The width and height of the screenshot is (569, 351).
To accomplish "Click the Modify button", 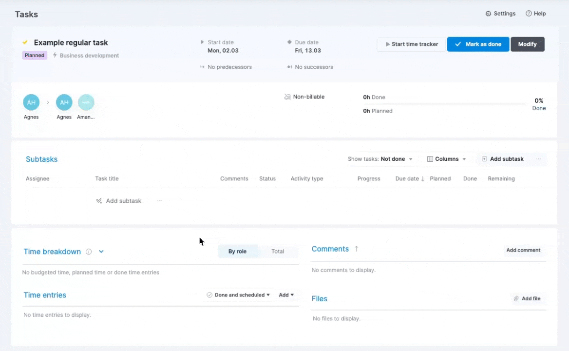I will pyautogui.click(x=528, y=44).
